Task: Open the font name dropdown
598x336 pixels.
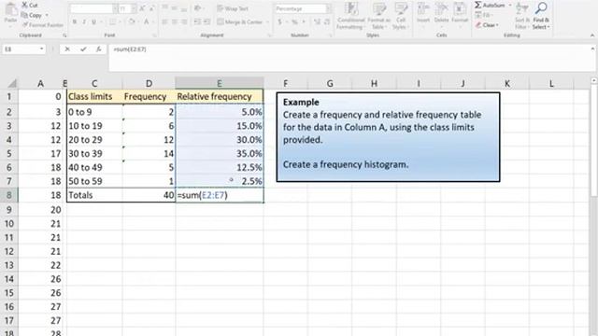Action: (115, 8)
